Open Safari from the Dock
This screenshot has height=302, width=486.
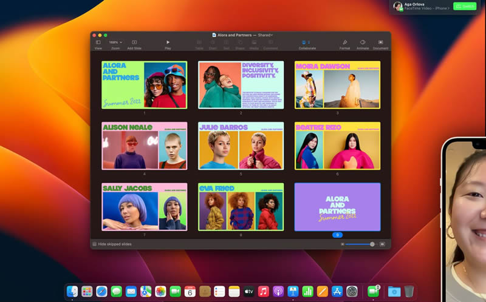(101, 292)
